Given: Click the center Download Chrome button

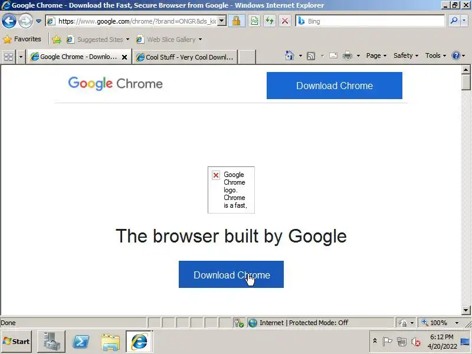Looking at the screenshot, I should coord(231,274).
